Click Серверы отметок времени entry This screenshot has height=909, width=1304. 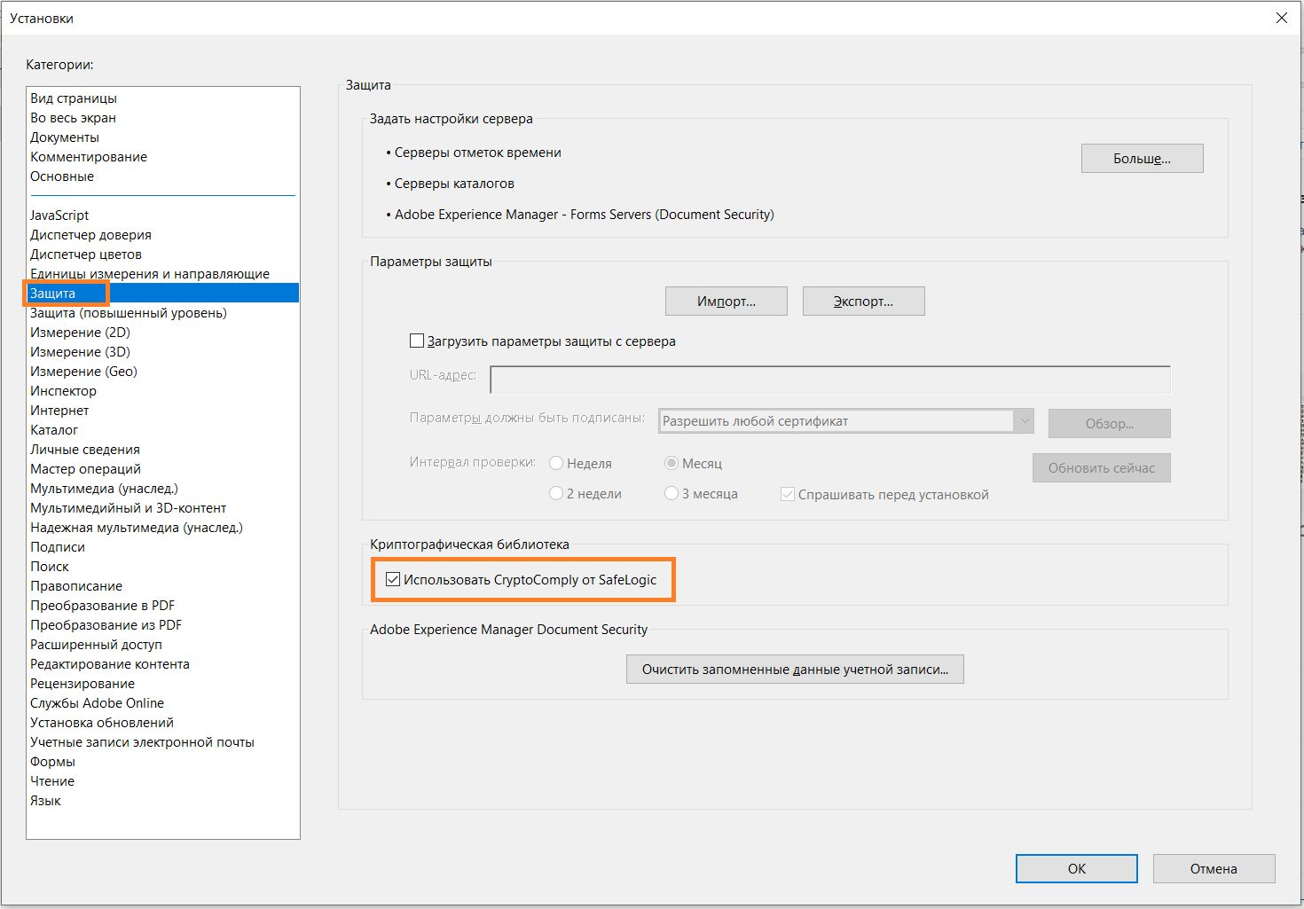point(478,153)
